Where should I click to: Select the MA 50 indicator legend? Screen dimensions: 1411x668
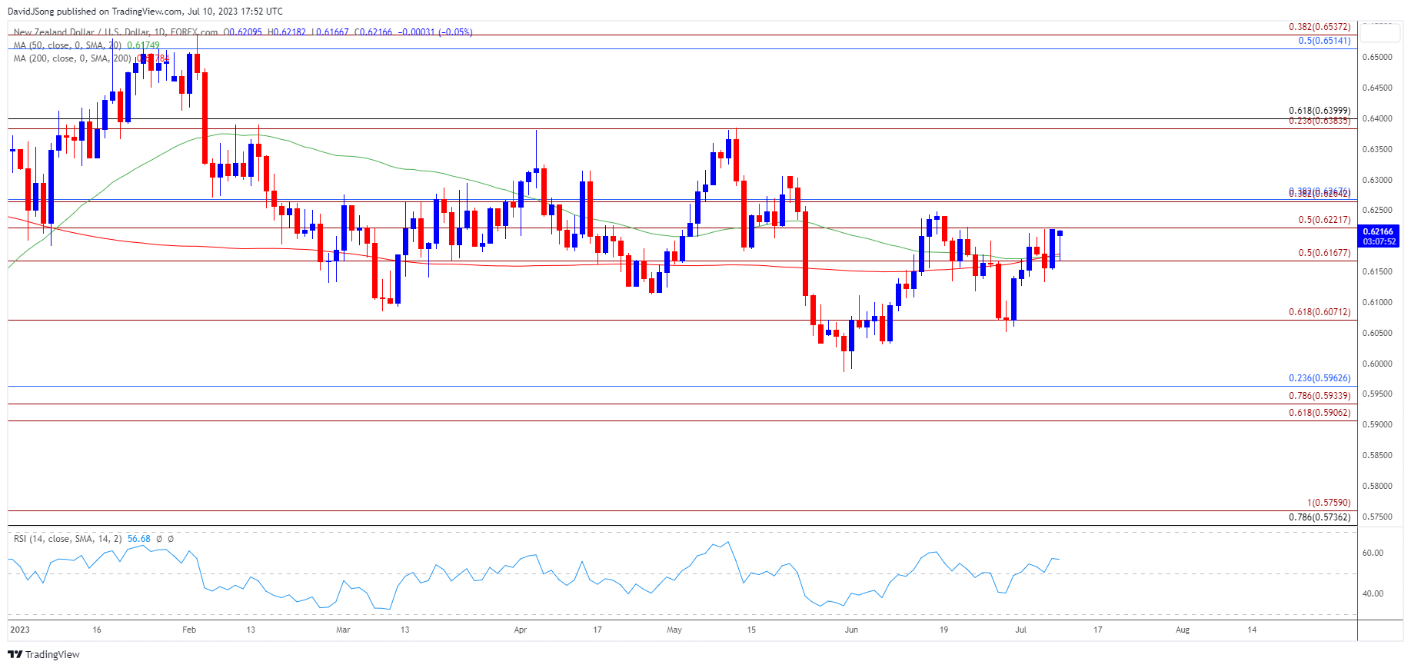[x=68, y=45]
